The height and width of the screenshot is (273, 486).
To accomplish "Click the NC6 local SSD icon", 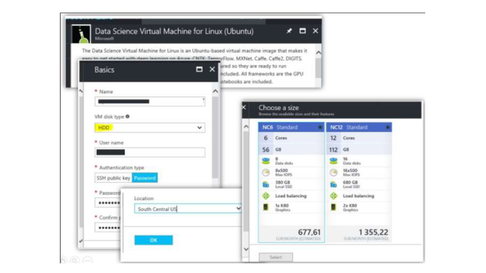I will pyautogui.click(x=266, y=184).
